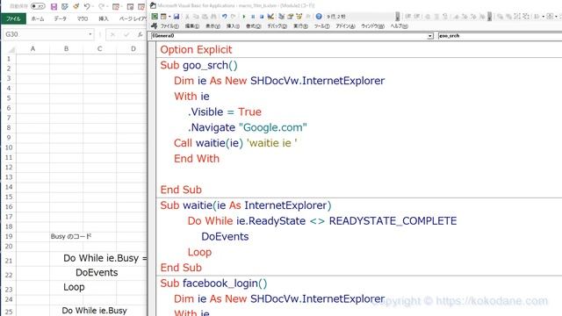Click VBA app icon beside ファイル(F) menu
Image resolution: width=562 pixels, height=316 pixels.
[155, 26]
